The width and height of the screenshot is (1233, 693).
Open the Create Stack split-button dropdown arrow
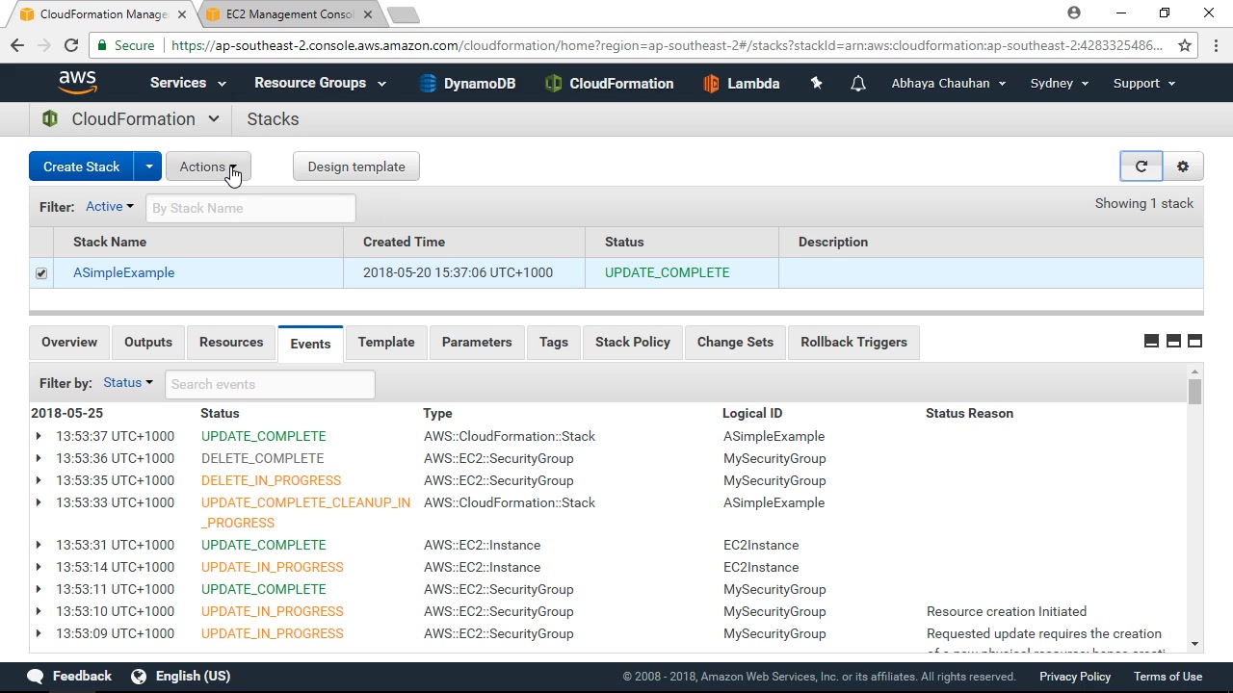click(148, 167)
